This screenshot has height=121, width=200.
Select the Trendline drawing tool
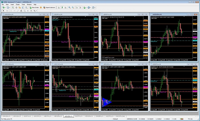18,11
